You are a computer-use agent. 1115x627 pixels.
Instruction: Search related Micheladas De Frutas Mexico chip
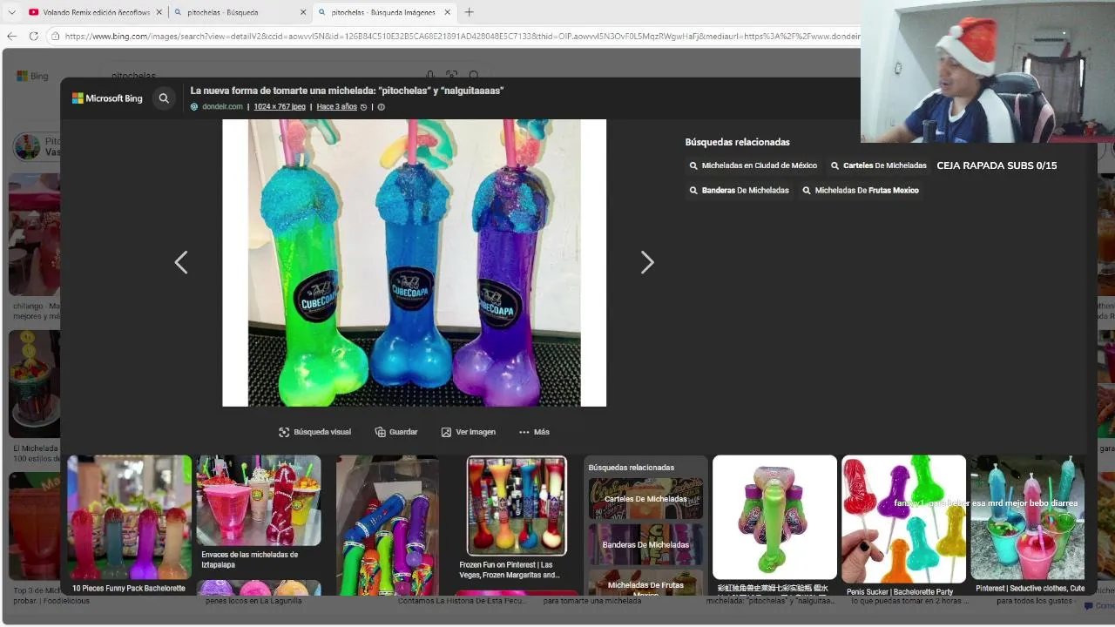tap(860, 190)
